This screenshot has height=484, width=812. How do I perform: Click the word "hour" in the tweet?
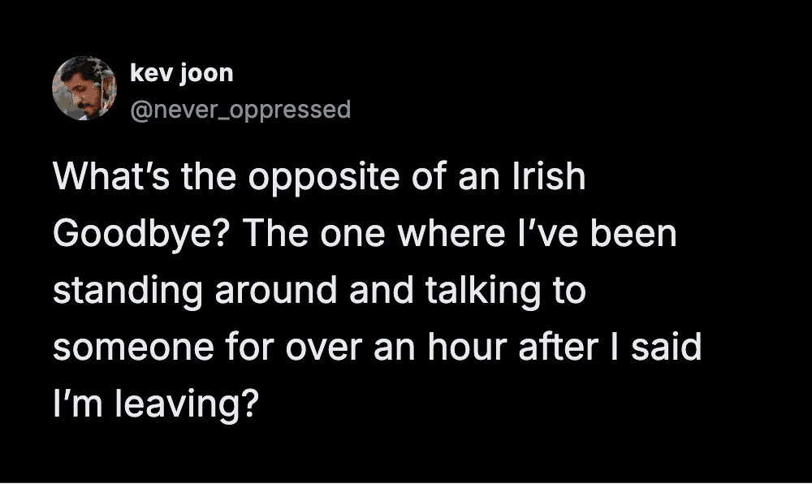[448, 348]
